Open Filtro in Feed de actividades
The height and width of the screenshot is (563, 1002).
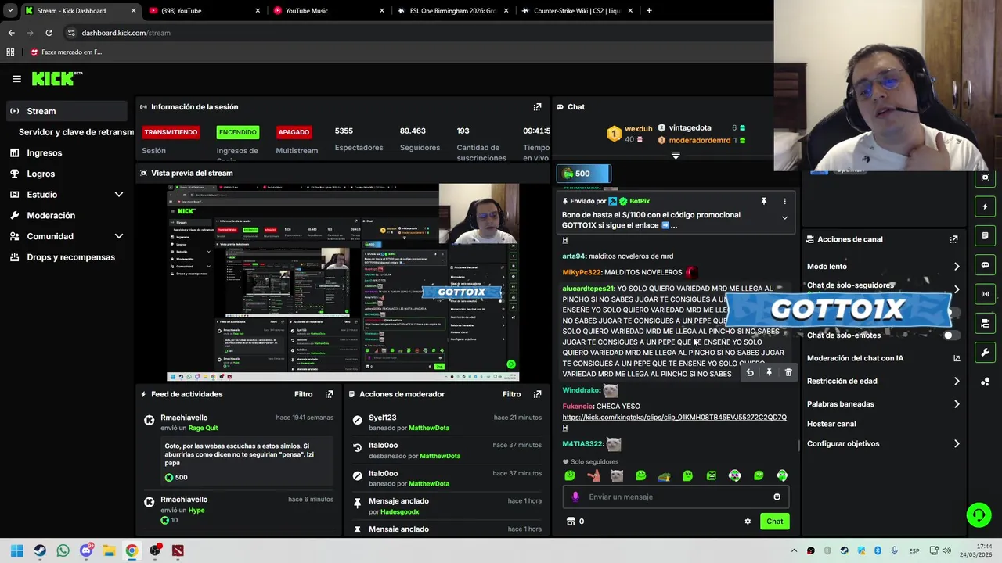303,394
